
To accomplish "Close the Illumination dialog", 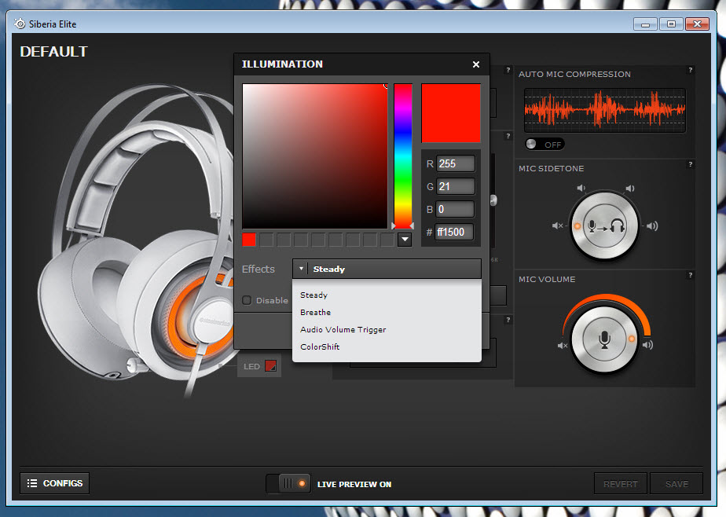I will (x=476, y=64).
